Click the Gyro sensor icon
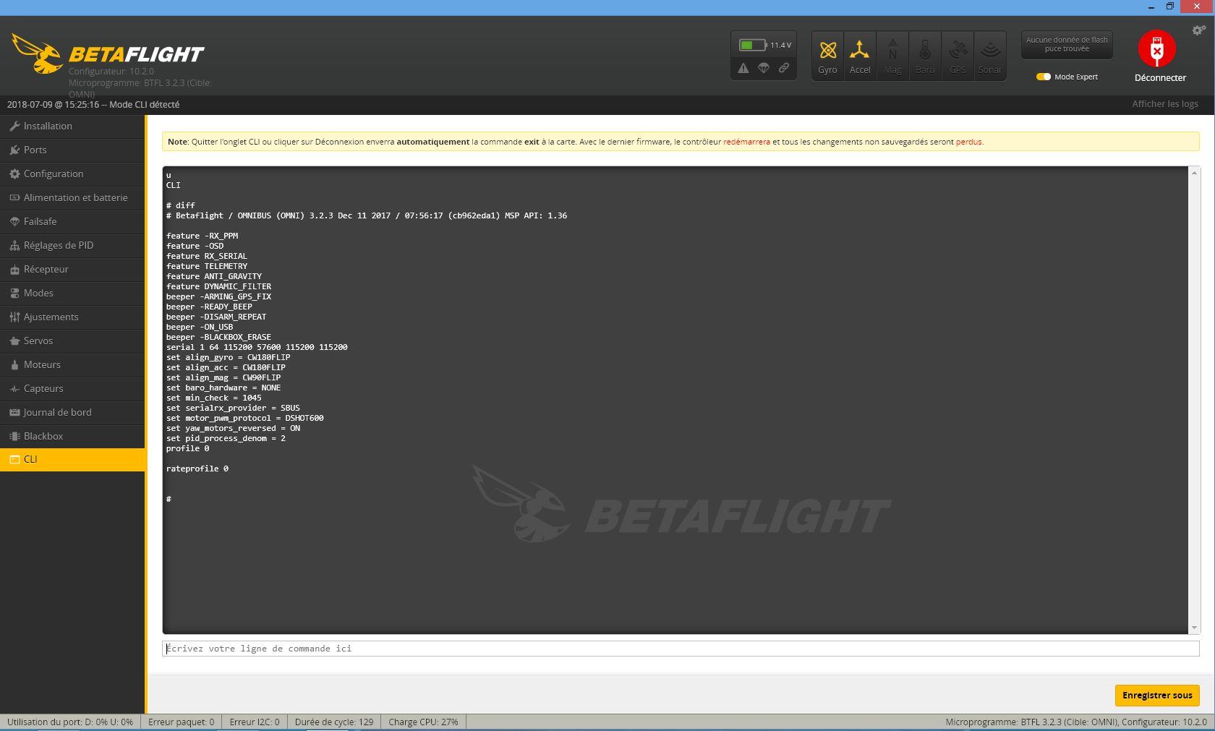 pyautogui.click(x=827, y=51)
